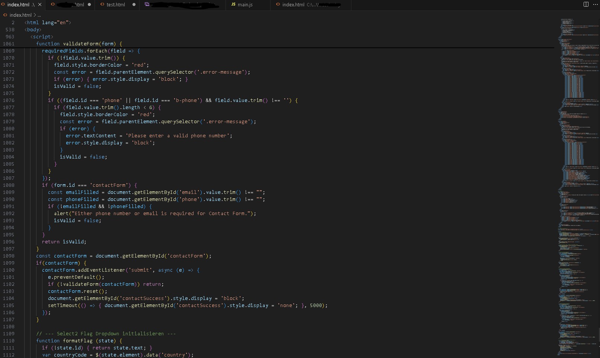Image resolution: width=600 pixels, height=358 pixels.
Task: Click the 'const contactForm' declaration line
Action: pyautogui.click(x=124, y=256)
